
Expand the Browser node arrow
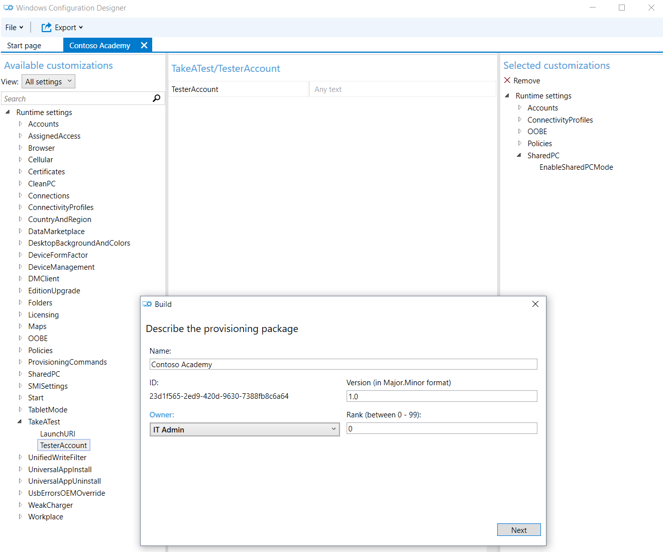[20, 148]
